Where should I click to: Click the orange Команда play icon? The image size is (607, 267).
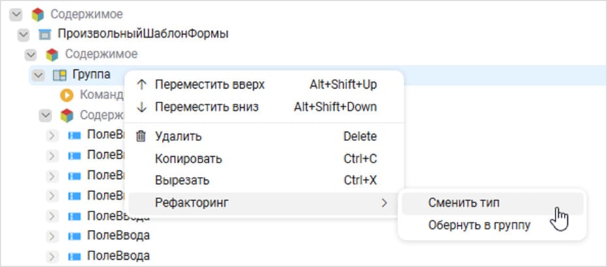point(66,95)
